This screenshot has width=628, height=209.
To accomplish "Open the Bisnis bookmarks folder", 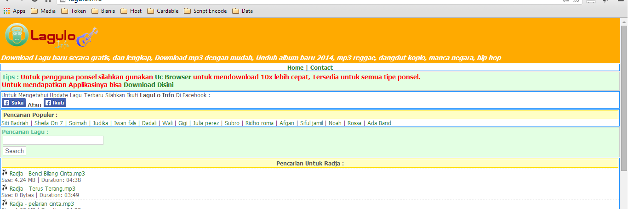I will (x=103, y=11).
